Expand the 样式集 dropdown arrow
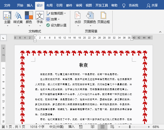Screen dimensions: 164x130 coord(18,26)
